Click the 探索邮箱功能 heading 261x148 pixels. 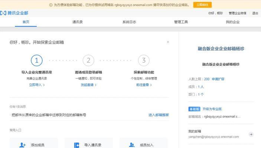[x=144, y=72]
